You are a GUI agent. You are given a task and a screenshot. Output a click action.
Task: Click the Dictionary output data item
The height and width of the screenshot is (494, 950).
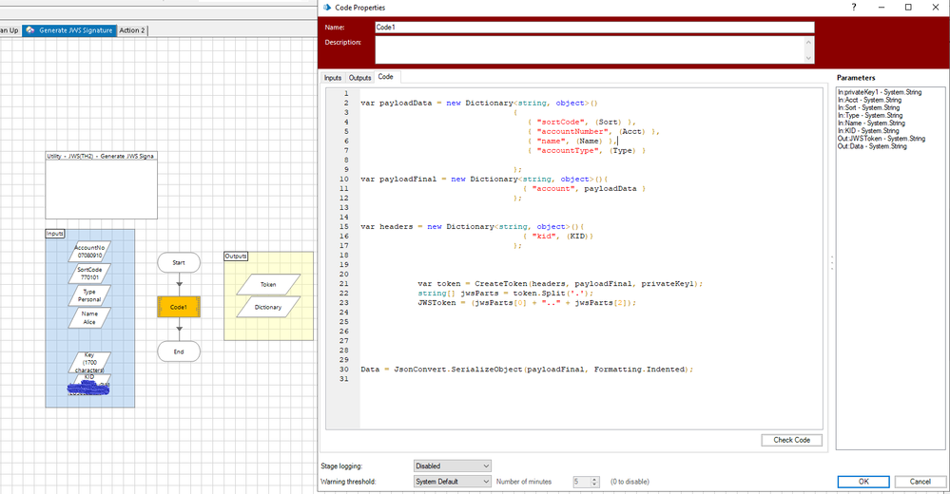(268, 307)
